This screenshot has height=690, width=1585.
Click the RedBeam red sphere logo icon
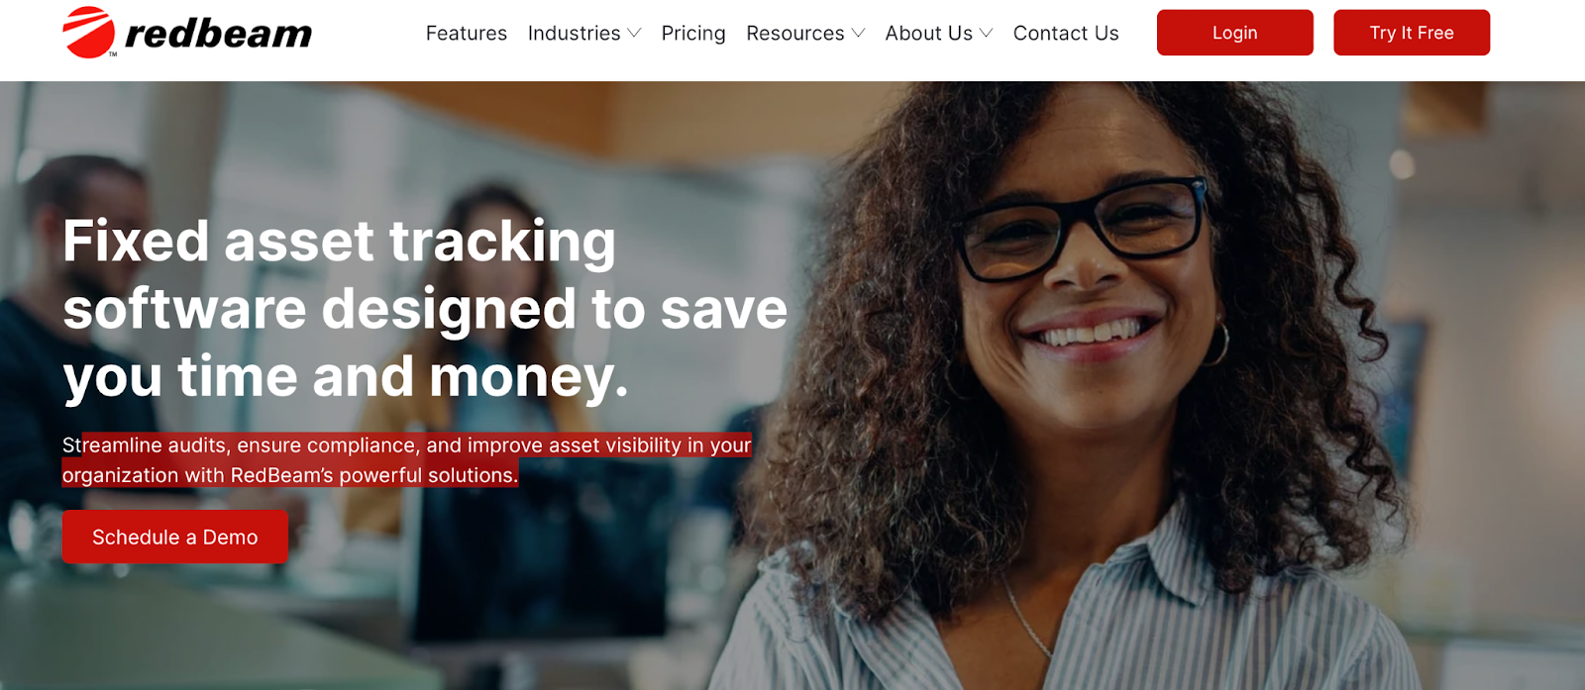coord(89,33)
